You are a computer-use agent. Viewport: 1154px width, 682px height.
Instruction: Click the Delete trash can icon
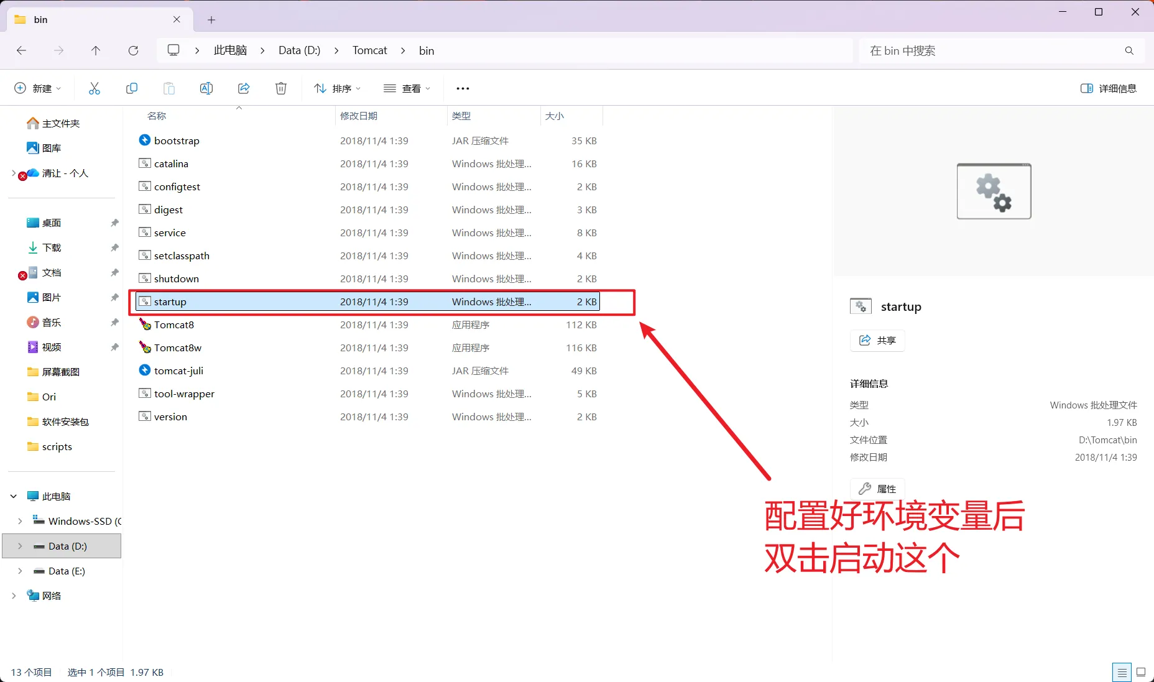281,88
